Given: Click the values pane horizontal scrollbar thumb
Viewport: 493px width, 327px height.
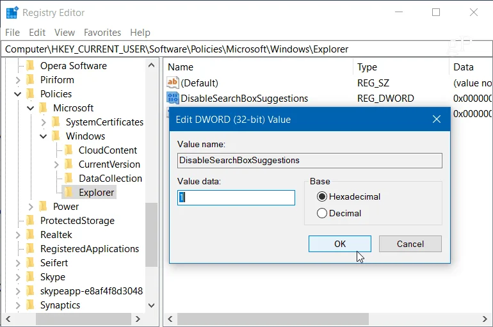Looking at the screenshot, I should coord(273,319).
